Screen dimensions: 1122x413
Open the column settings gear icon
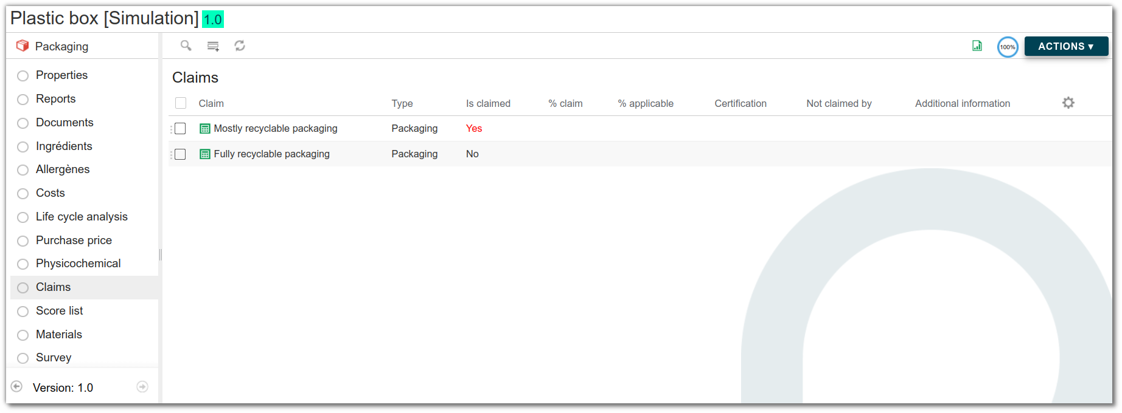coord(1068,103)
